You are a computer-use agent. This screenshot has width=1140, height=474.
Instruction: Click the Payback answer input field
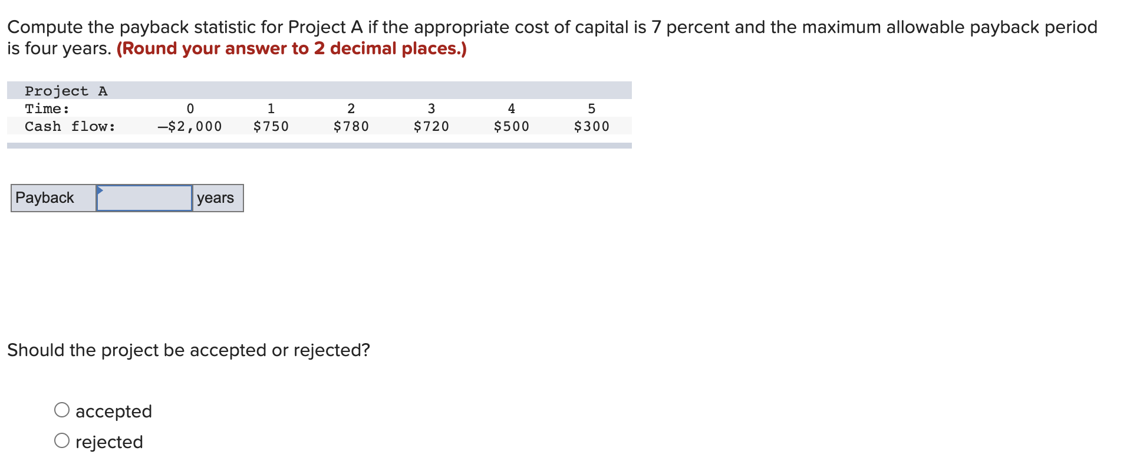point(144,197)
